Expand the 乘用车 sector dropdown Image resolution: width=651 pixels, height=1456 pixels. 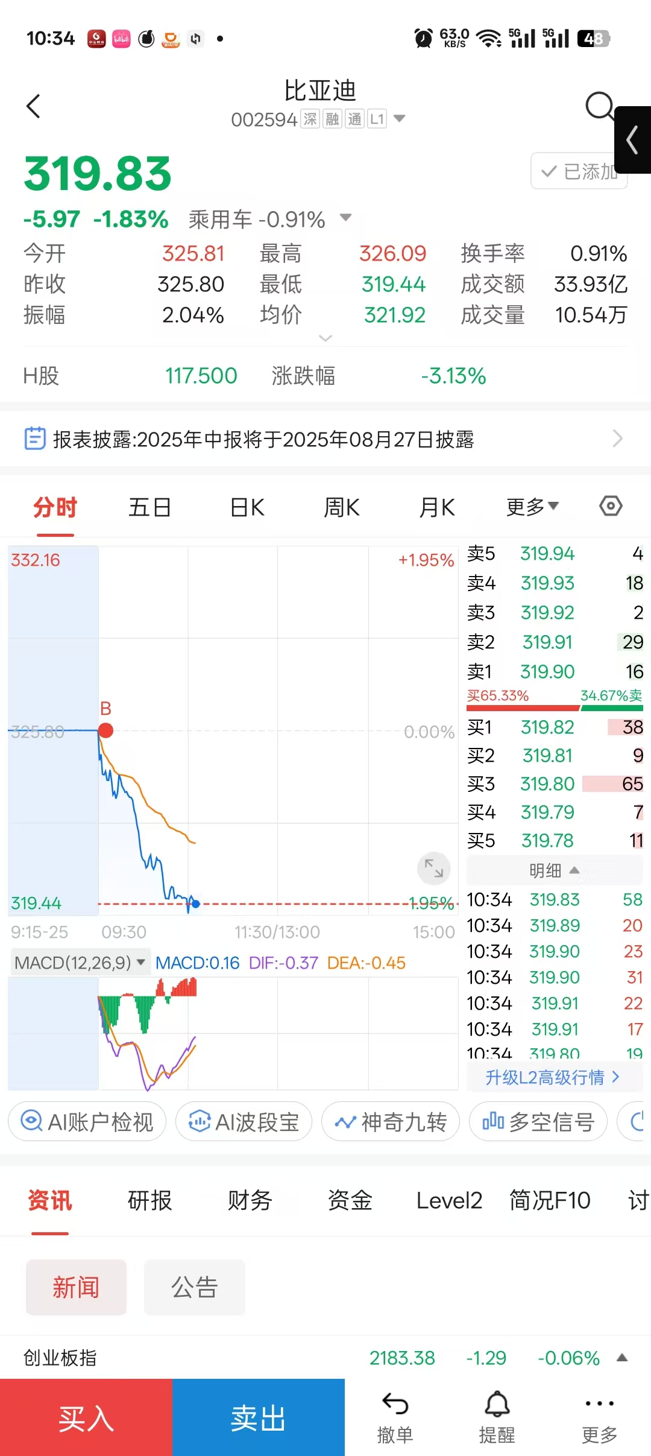345,218
